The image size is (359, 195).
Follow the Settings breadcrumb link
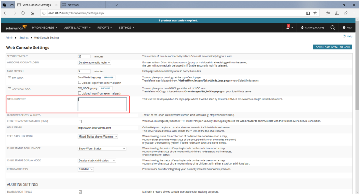point(24,38)
